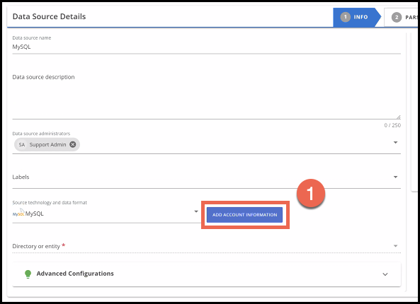Click the step 1 circle in INFO tab
The height and width of the screenshot is (304, 420).
coord(345,17)
